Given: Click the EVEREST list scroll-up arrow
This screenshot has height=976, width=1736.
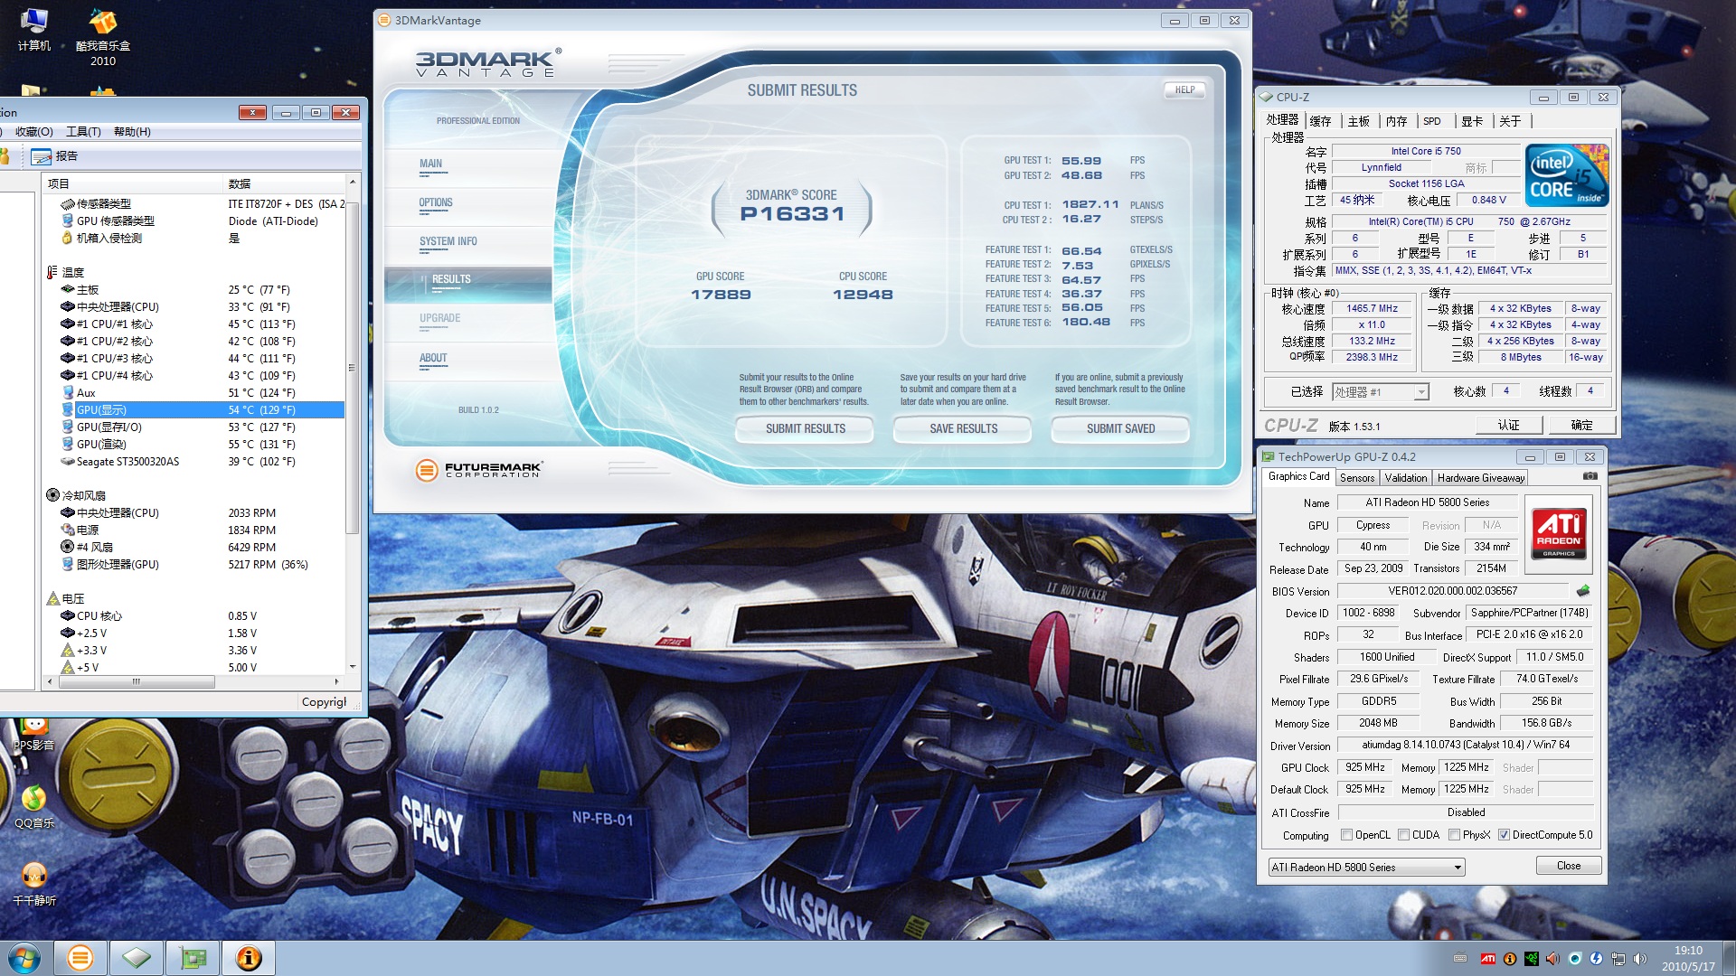Looking at the screenshot, I should (x=353, y=183).
